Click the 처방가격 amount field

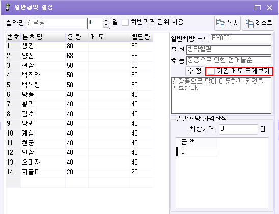pos(238,129)
